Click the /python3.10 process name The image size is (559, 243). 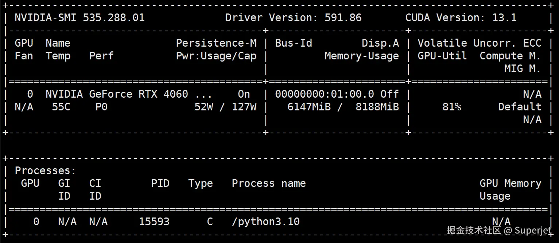coord(265,222)
